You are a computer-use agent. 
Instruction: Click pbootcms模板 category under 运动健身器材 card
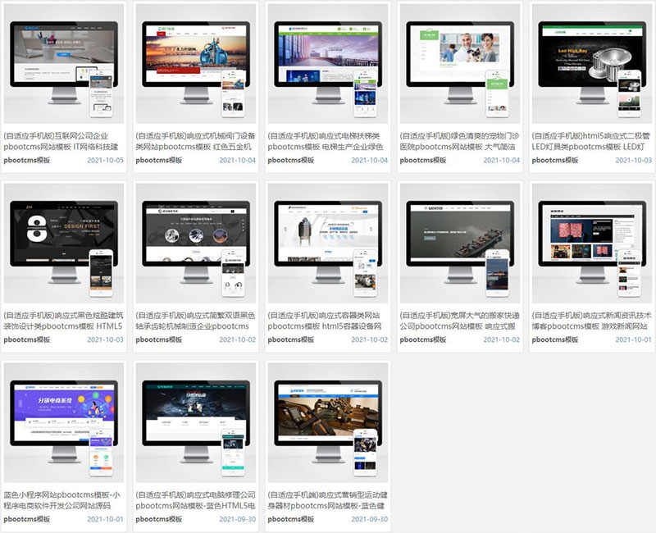291,518
